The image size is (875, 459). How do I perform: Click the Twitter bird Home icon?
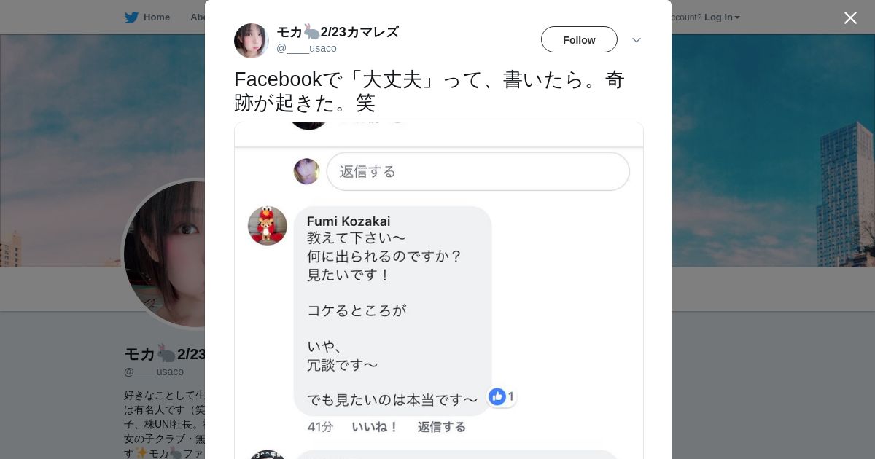click(131, 17)
